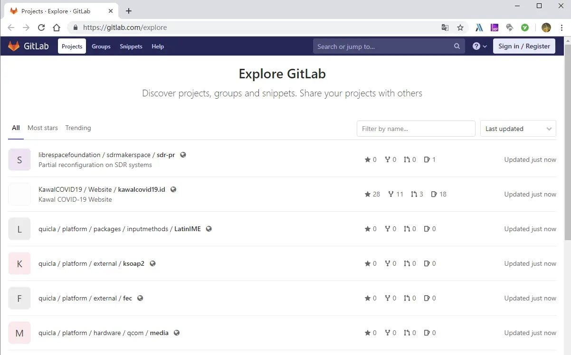Click the M avatar for media project
The image size is (571, 355).
tap(19, 333)
